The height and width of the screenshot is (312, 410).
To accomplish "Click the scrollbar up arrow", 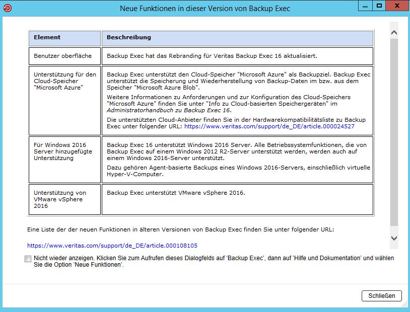I will pos(394,33).
